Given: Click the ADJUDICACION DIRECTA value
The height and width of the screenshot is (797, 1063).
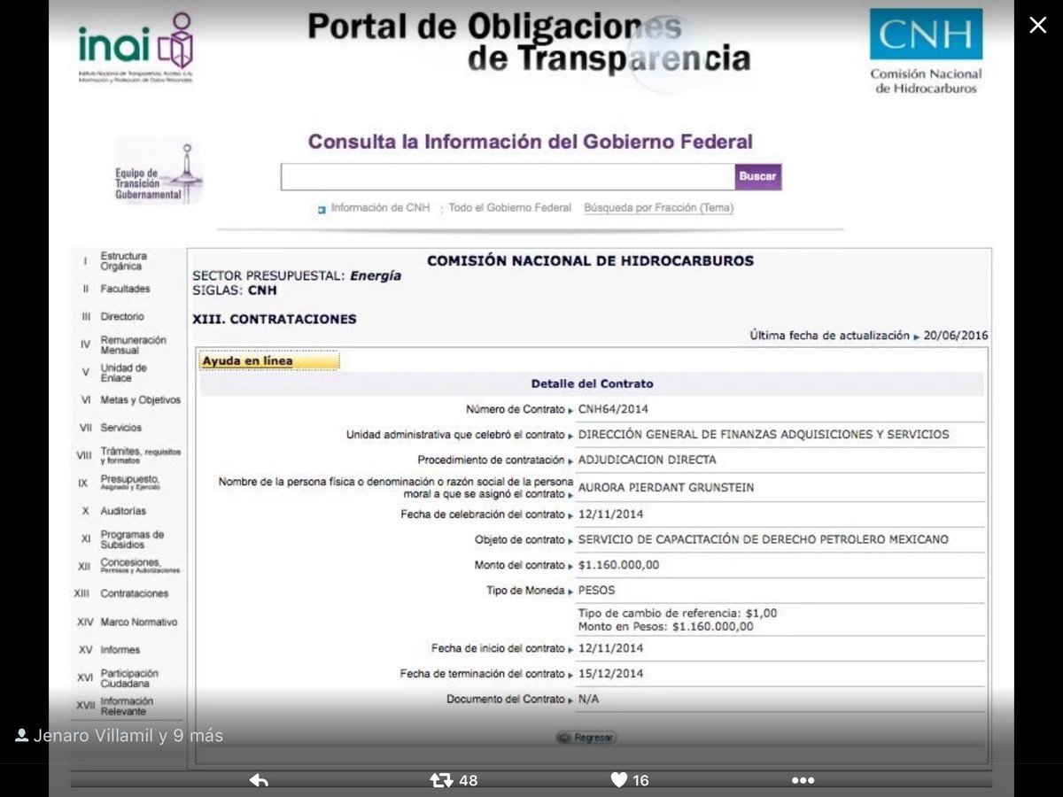Looking at the screenshot, I should [x=647, y=460].
